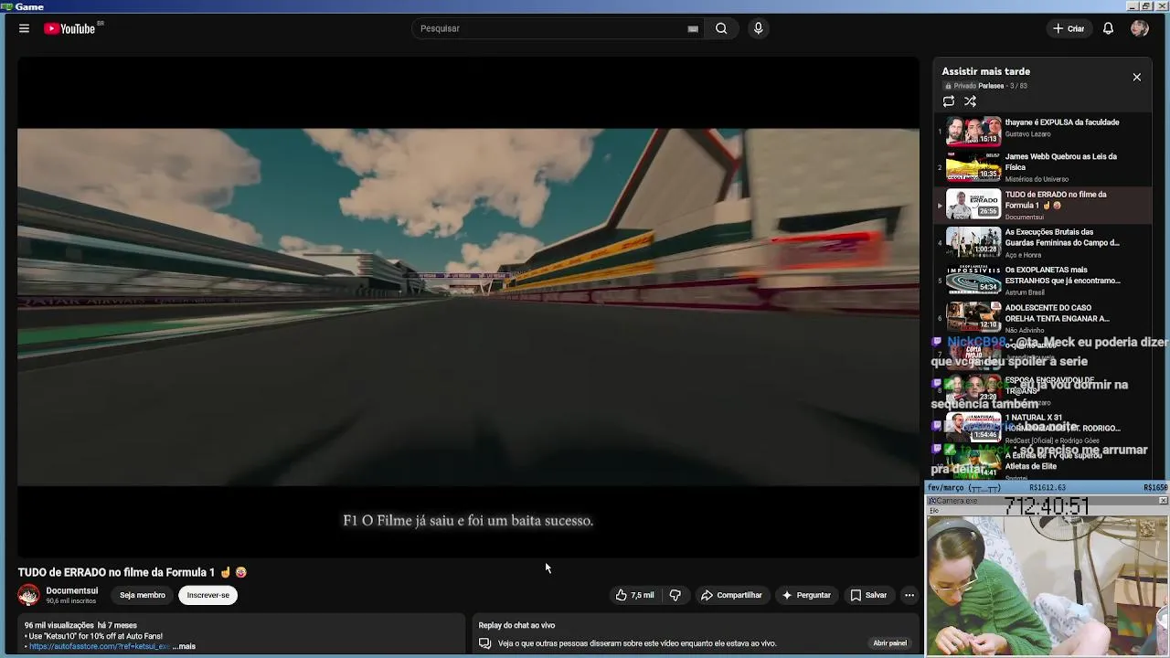Click Aço e Honra channel name
1170x658 pixels.
pyautogui.click(x=1023, y=255)
